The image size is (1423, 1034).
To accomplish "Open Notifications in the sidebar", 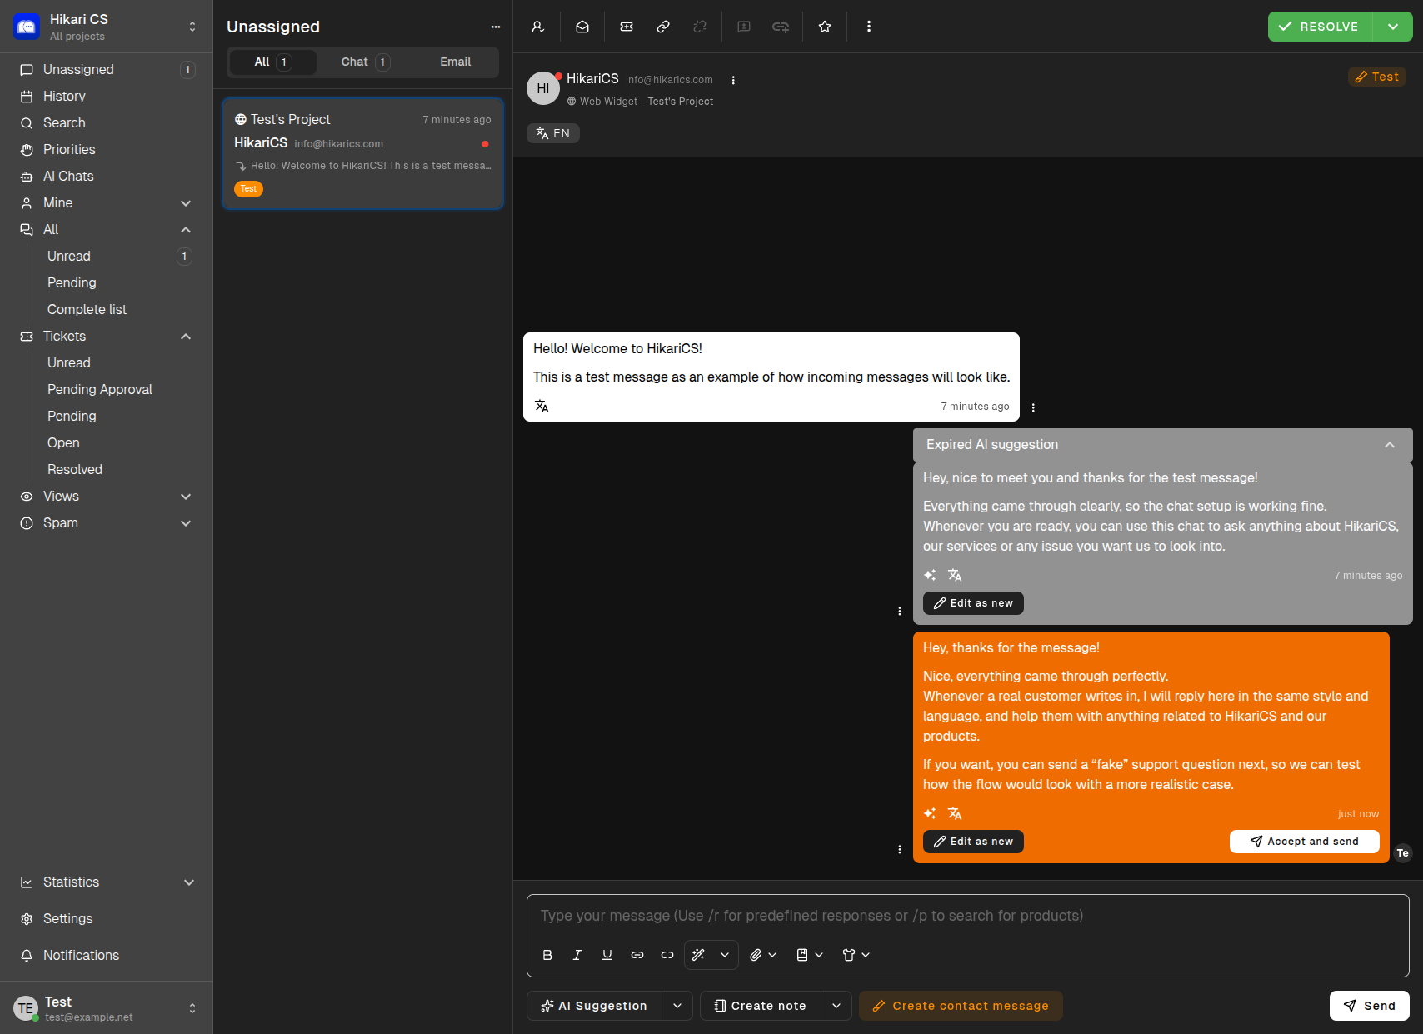I will [107, 956].
